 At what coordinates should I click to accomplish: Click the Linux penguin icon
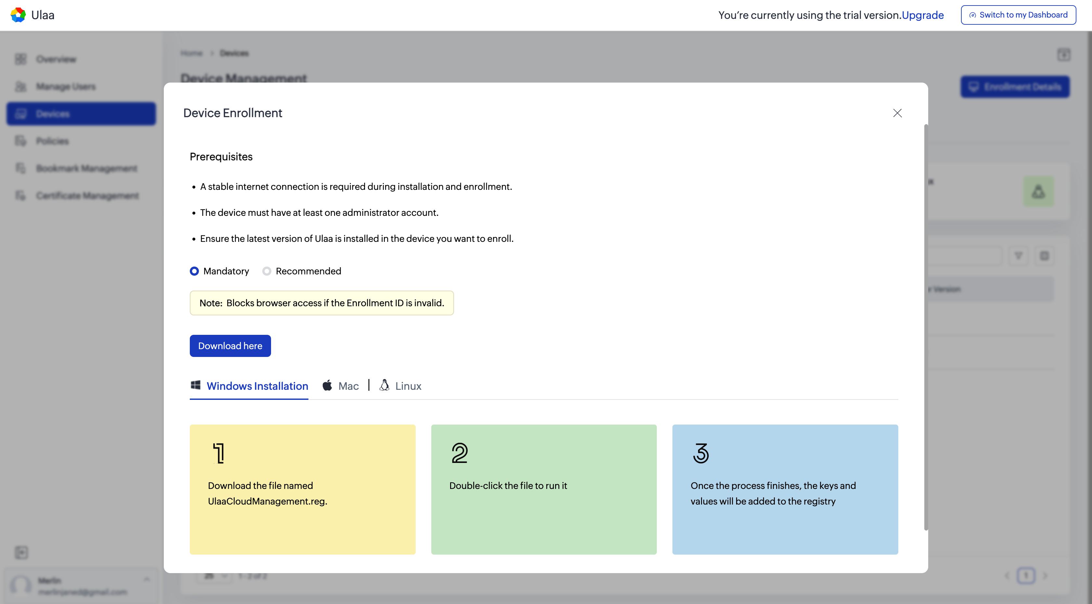pos(384,385)
